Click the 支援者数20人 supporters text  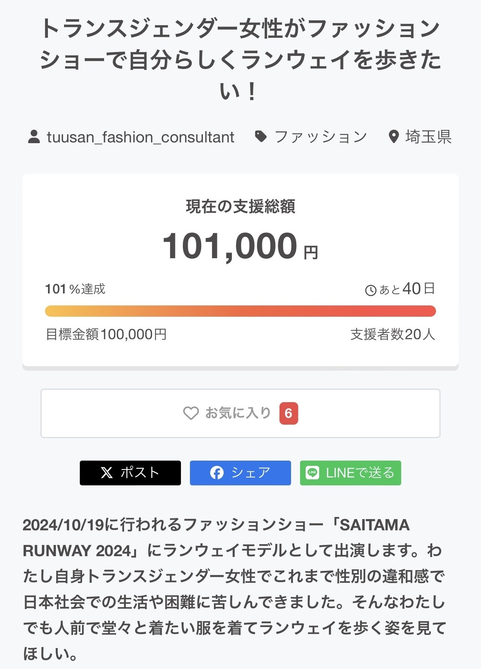pyautogui.click(x=393, y=334)
